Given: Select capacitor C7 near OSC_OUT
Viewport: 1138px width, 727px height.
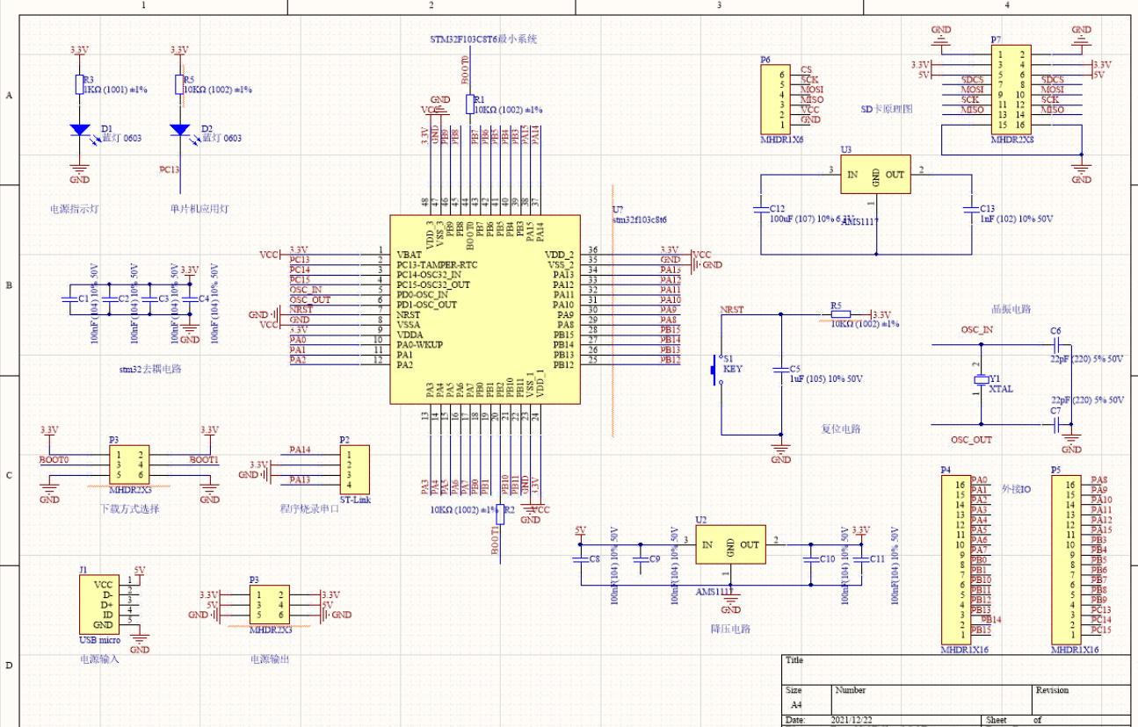Looking at the screenshot, I should (x=1056, y=425).
